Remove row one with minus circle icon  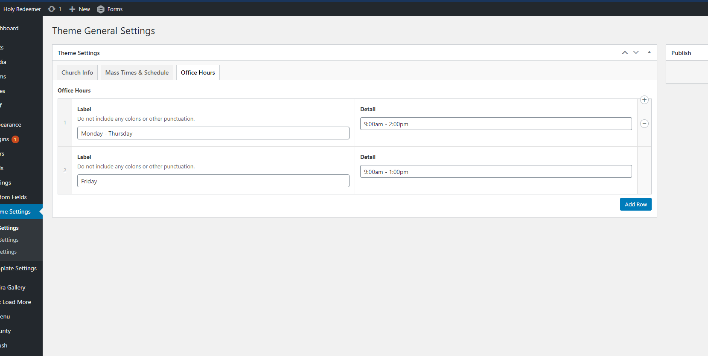644,124
